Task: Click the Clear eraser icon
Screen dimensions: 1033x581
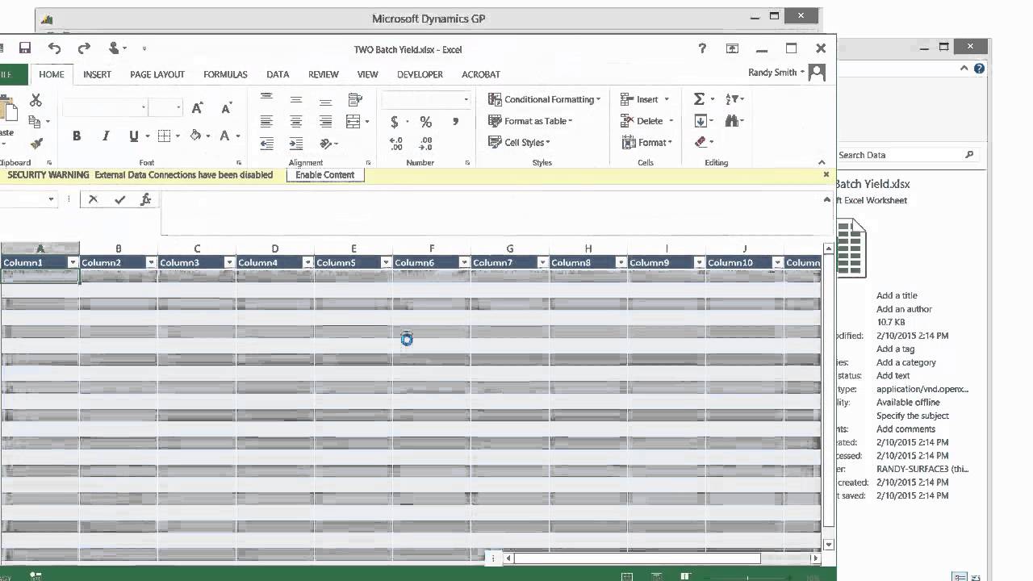Action: pyautogui.click(x=700, y=142)
